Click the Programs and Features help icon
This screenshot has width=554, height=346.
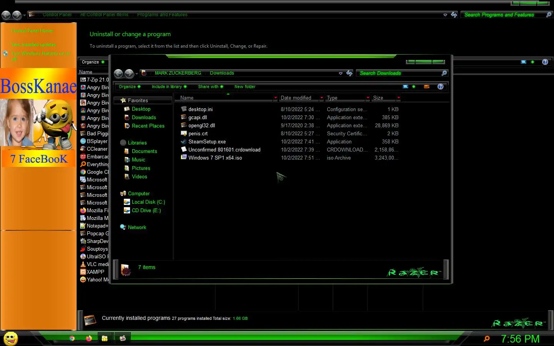pyautogui.click(x=545, y=62)
